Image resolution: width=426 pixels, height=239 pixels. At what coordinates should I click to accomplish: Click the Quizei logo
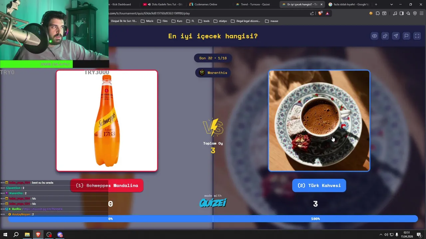click(x=213, y=202)
